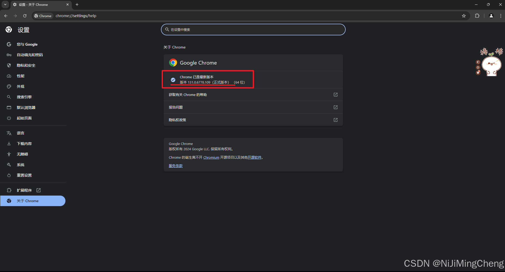Screen dimensions: 505x272
Task: Click the translate icon for 语言
Action: tap(9, 133)
